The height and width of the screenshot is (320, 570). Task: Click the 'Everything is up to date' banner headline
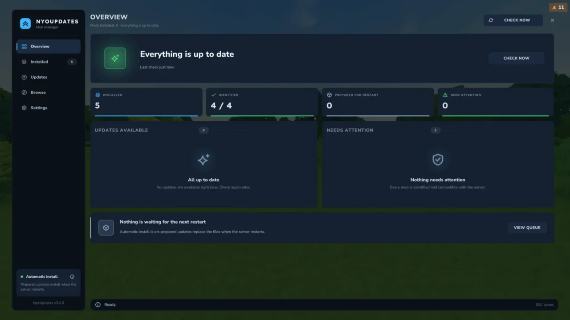187,54
